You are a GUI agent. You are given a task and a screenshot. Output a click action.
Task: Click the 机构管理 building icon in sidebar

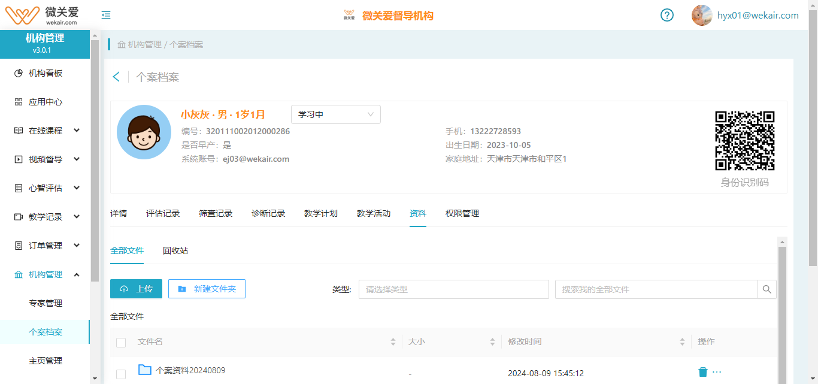(19, 274)
